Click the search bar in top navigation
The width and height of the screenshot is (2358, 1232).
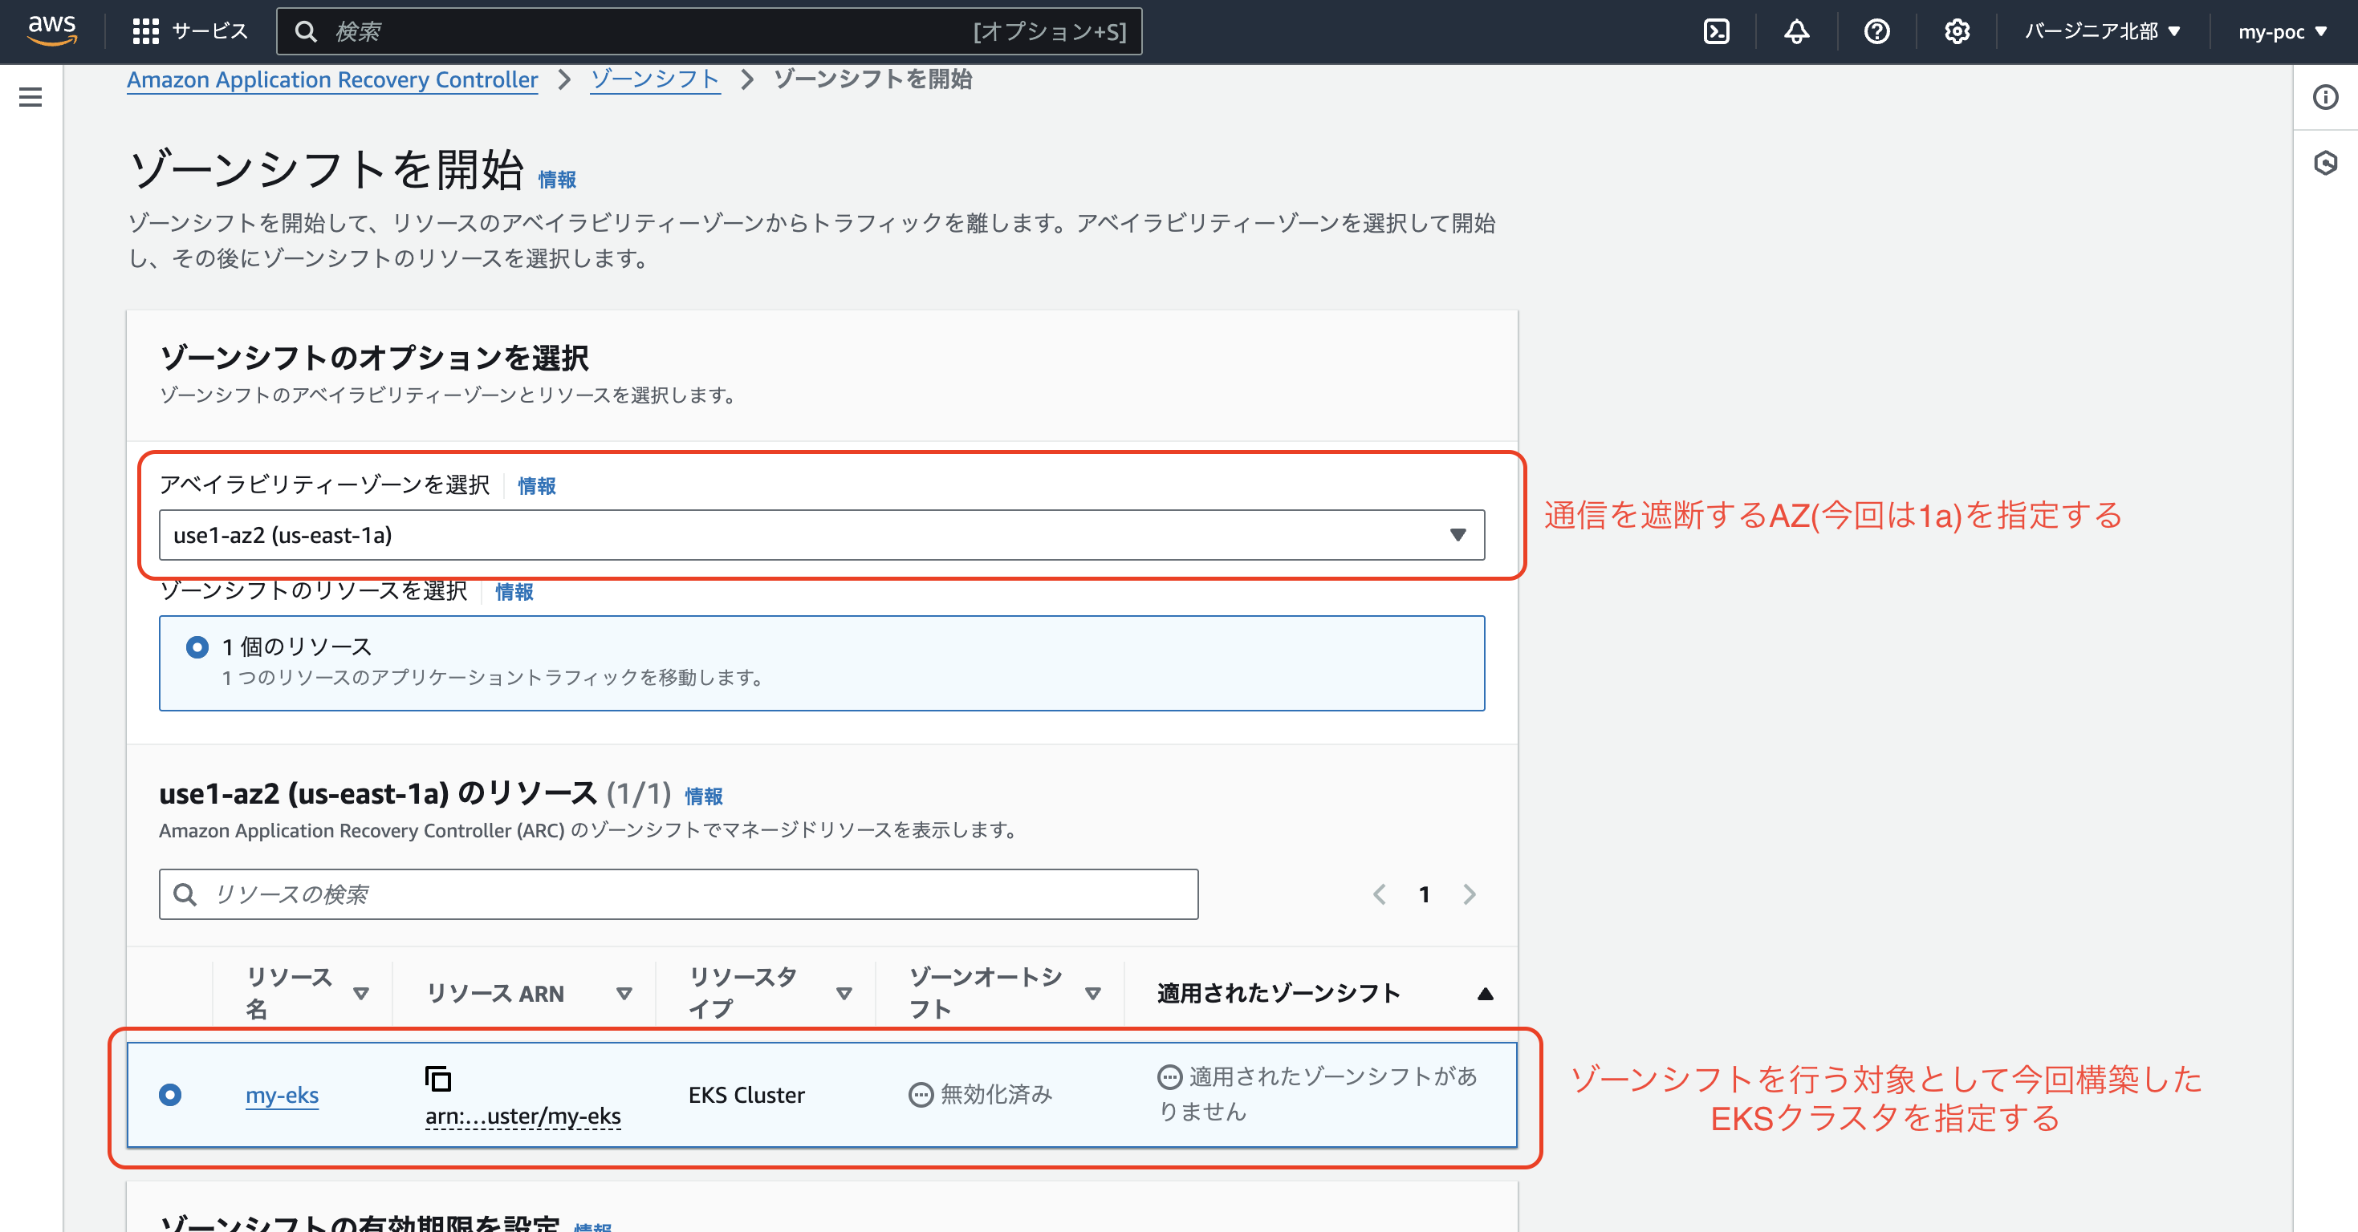pos(709,31)
